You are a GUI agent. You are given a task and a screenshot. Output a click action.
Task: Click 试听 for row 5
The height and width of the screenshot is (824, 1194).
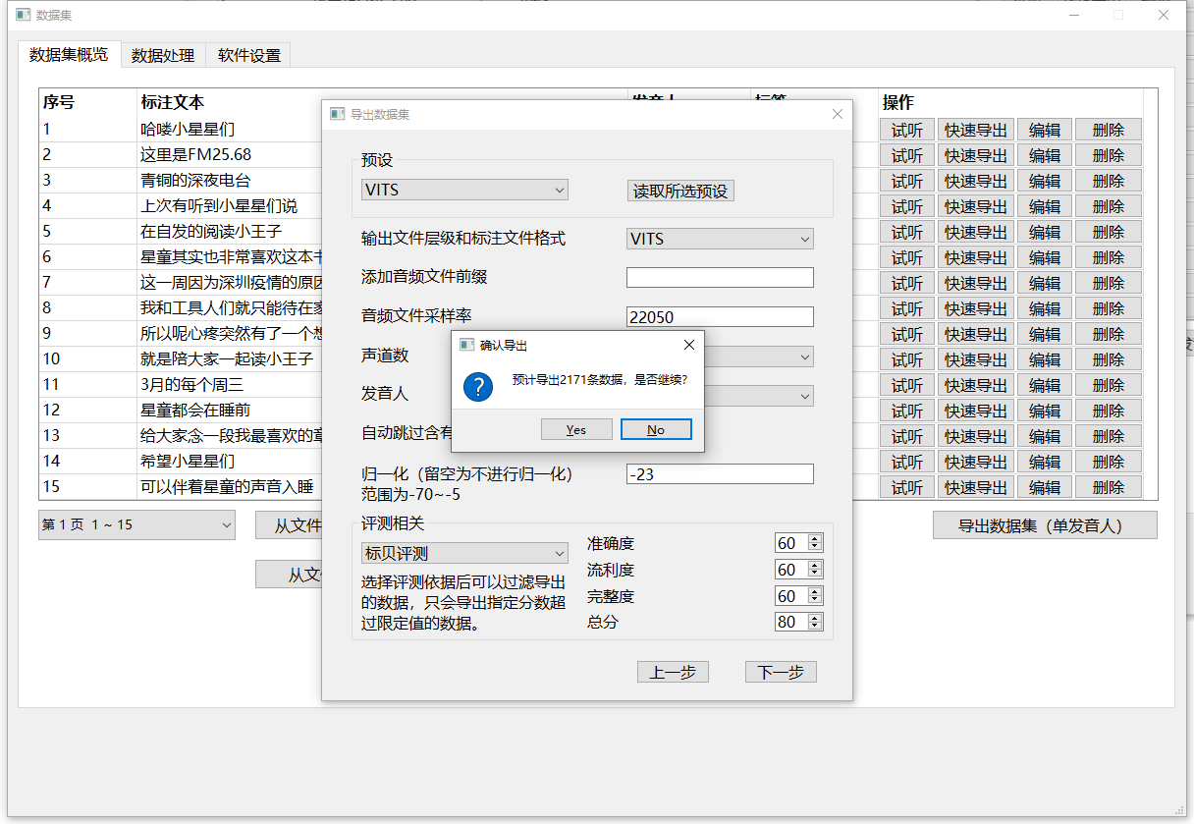906,232
